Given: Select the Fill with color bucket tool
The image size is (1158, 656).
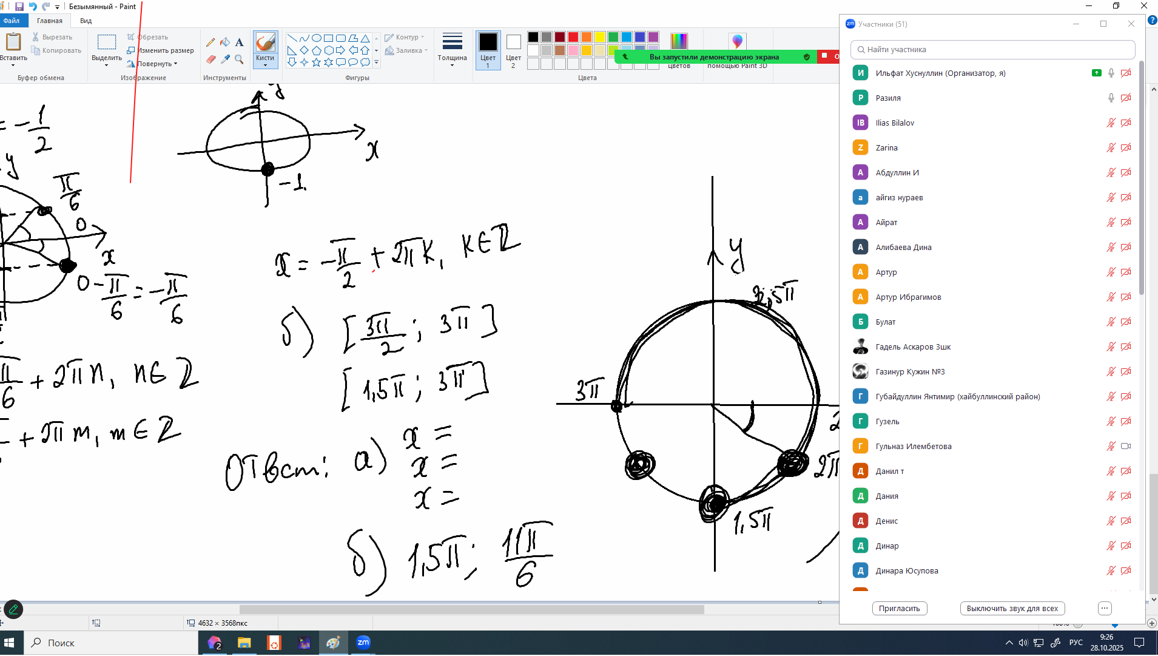Looking at the screenshot, I should 225,42.
